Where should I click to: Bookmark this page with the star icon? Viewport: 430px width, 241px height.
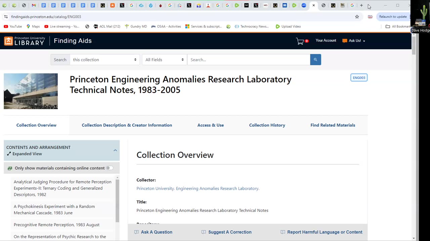tap(357, 17)
